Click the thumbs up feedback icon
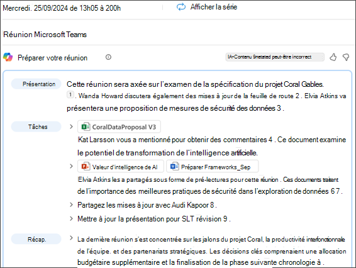356x268 pixels. [333, 57]
